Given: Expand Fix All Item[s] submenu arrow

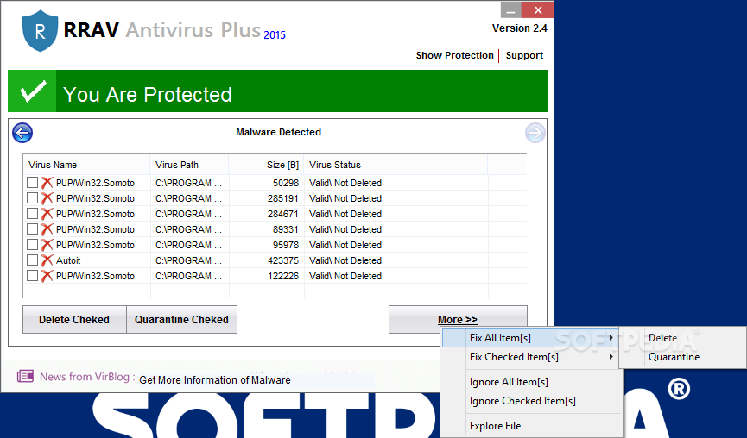Looking at the screenshot, I should coord(611,338).
